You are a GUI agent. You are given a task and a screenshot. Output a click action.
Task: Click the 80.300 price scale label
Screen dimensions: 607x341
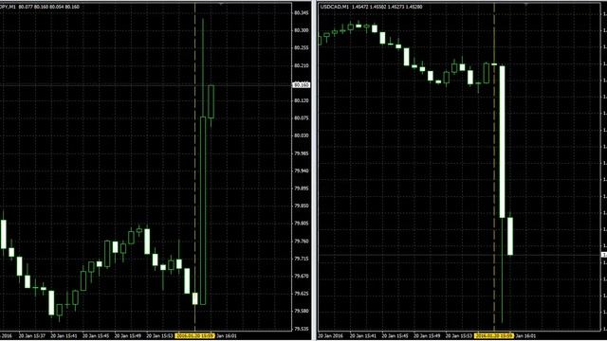tap(302, 30)
